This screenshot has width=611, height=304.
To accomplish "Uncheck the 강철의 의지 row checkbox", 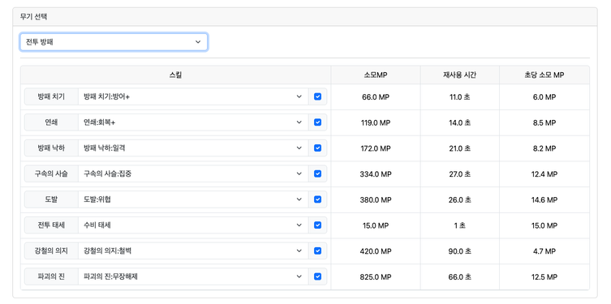I will coord(317,250).
